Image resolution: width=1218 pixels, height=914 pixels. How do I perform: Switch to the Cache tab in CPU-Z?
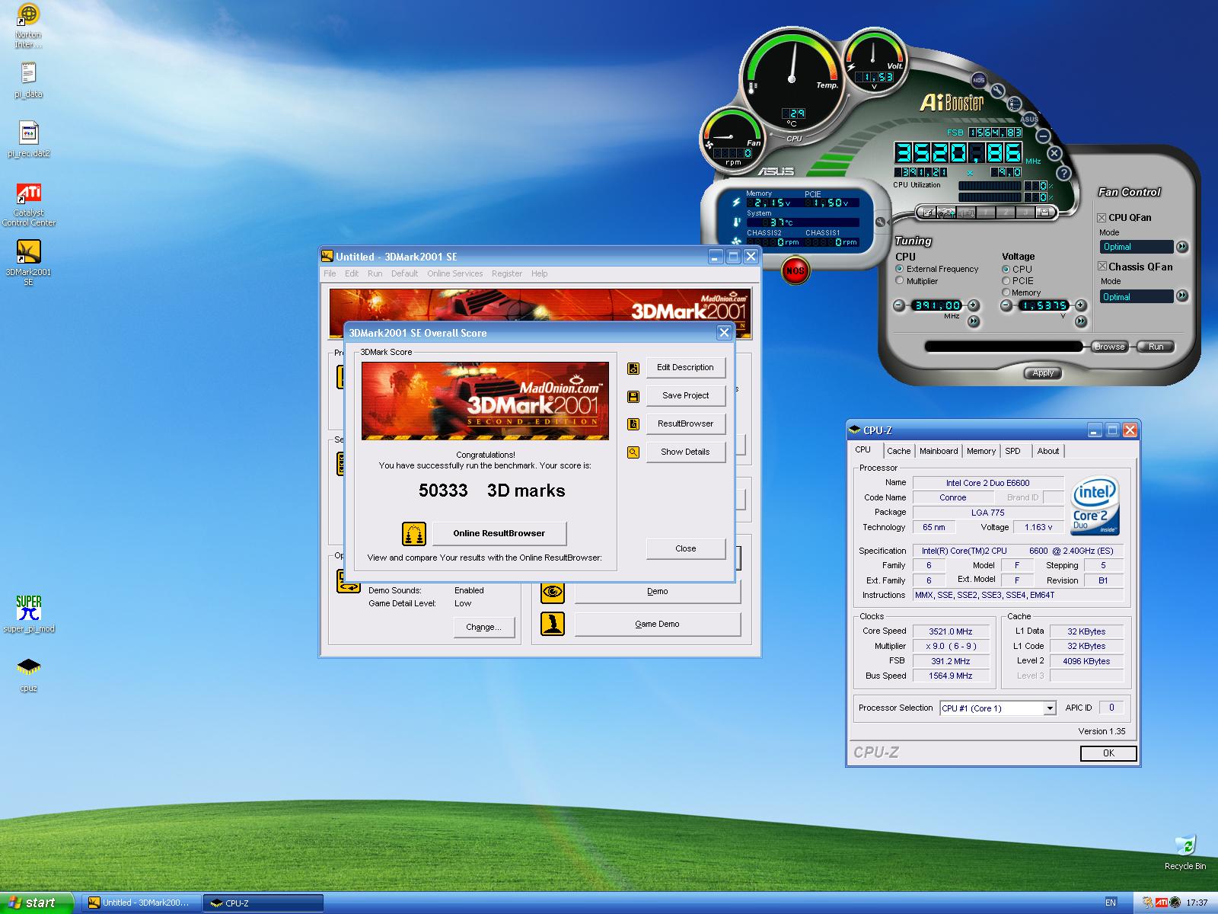[898, 451]
